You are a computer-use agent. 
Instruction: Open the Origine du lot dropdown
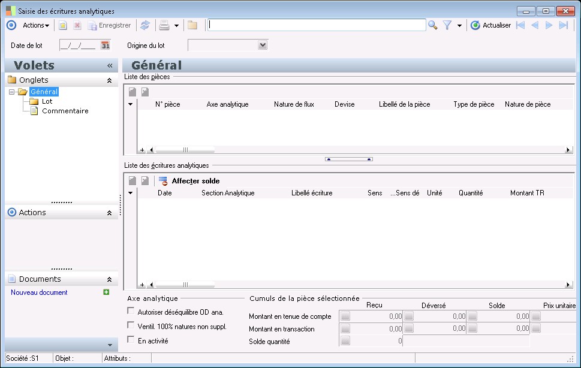coord(262,46)
